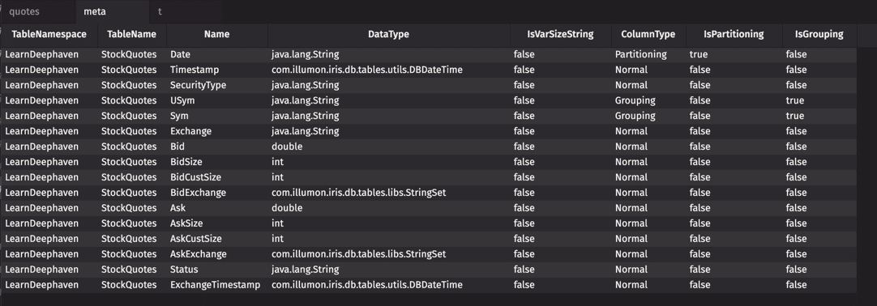Click the ColumnType column header
The image size is (877, 306).
648,34
